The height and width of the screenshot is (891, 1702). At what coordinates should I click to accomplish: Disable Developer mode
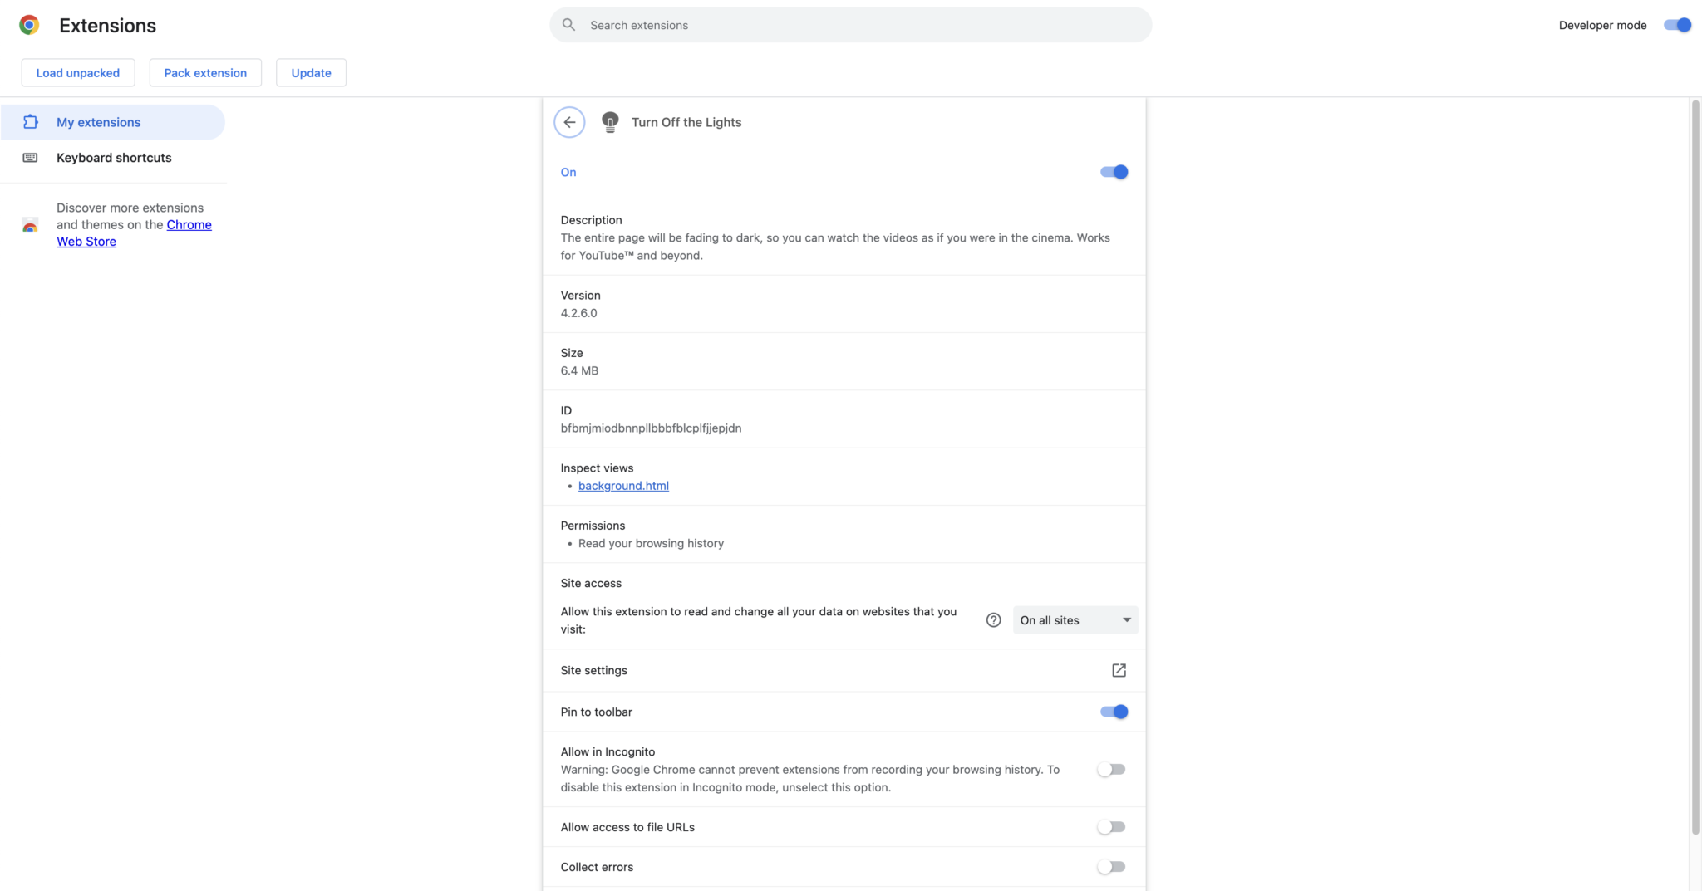click(1677, 25)
